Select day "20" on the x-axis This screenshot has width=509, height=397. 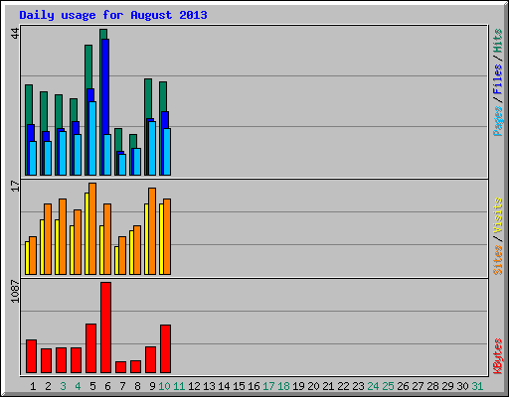(313, 386)
